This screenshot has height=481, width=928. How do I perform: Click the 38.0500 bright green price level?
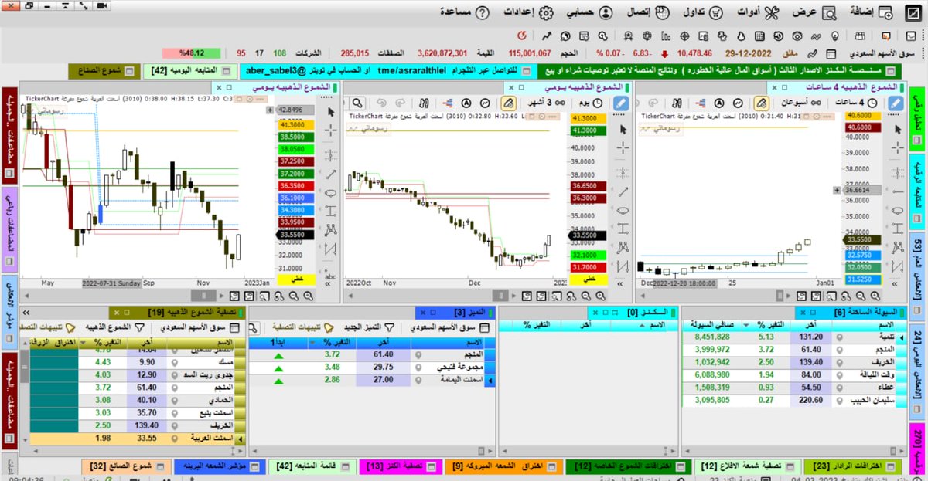coord(297,148)
